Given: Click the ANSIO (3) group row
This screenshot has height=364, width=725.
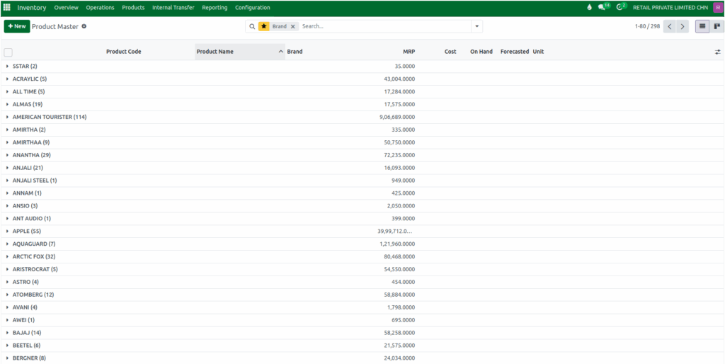Looking at the screenshot, I should point(362,206).
